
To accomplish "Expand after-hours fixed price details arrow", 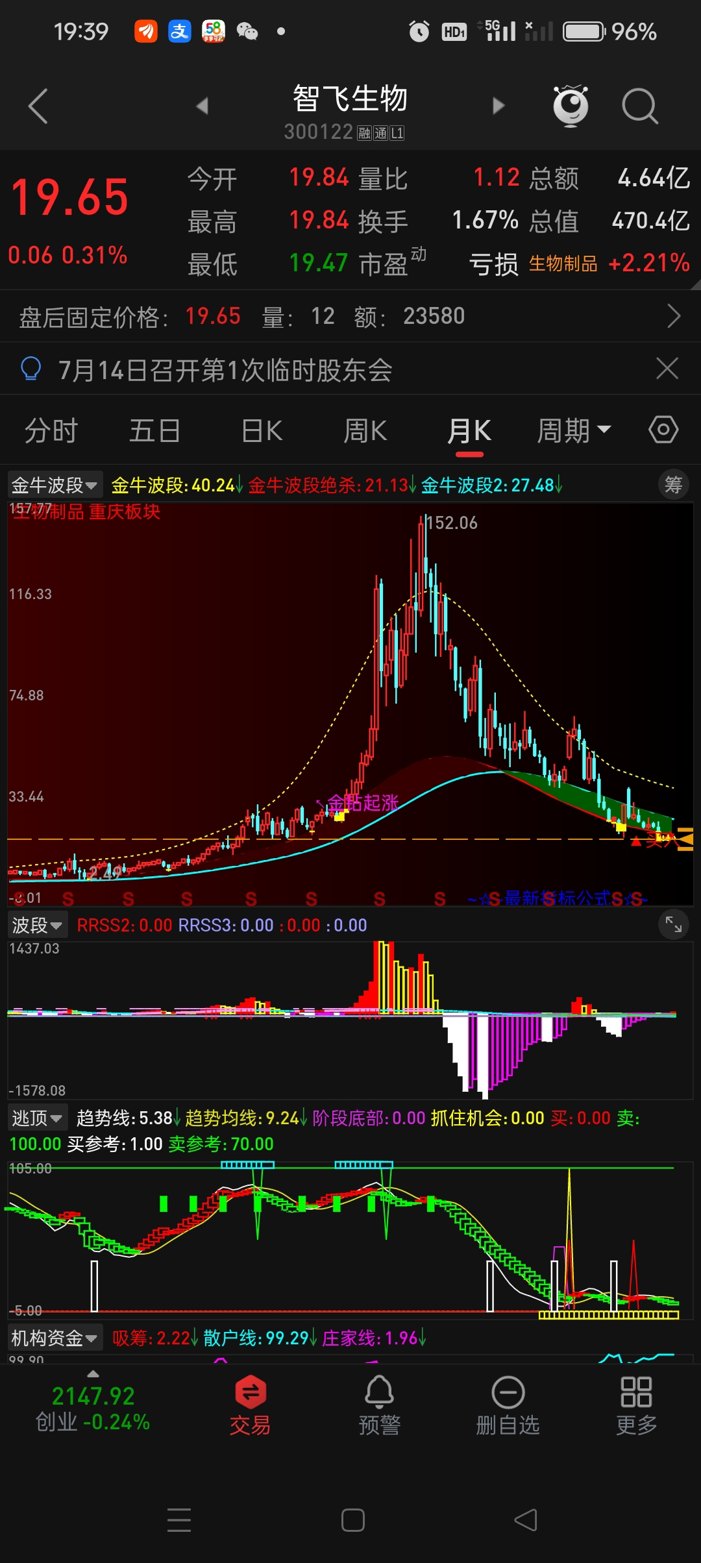I will coord(674,317).
